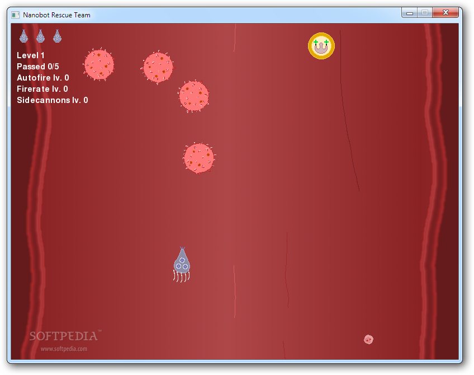Click the 'Autofire lv. 0' status
The image size is (474, 375).
pos(43,78)
